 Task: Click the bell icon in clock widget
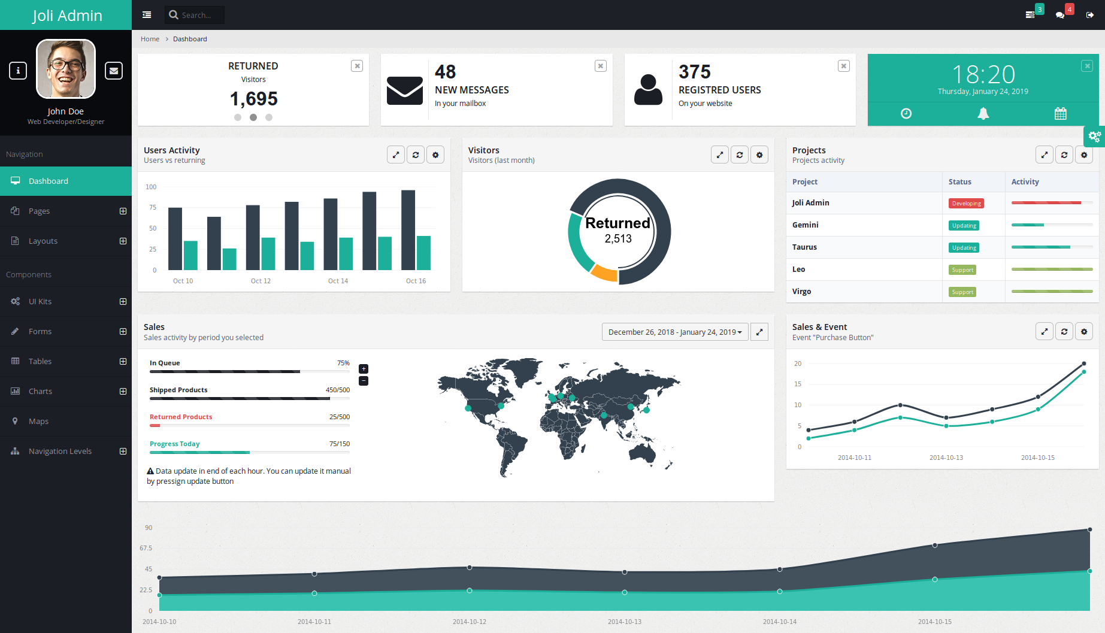click(x=983, y=114)
